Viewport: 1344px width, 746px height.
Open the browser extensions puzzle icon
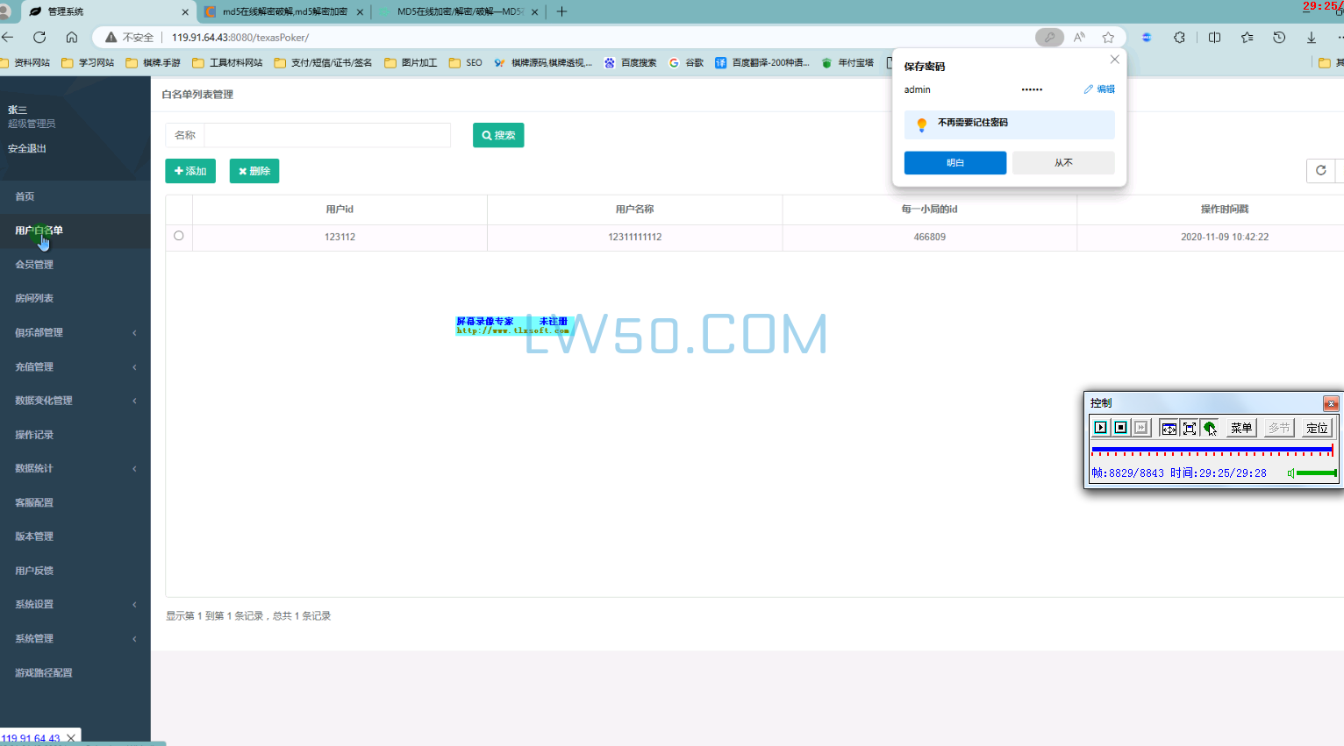click(1179, 37)
